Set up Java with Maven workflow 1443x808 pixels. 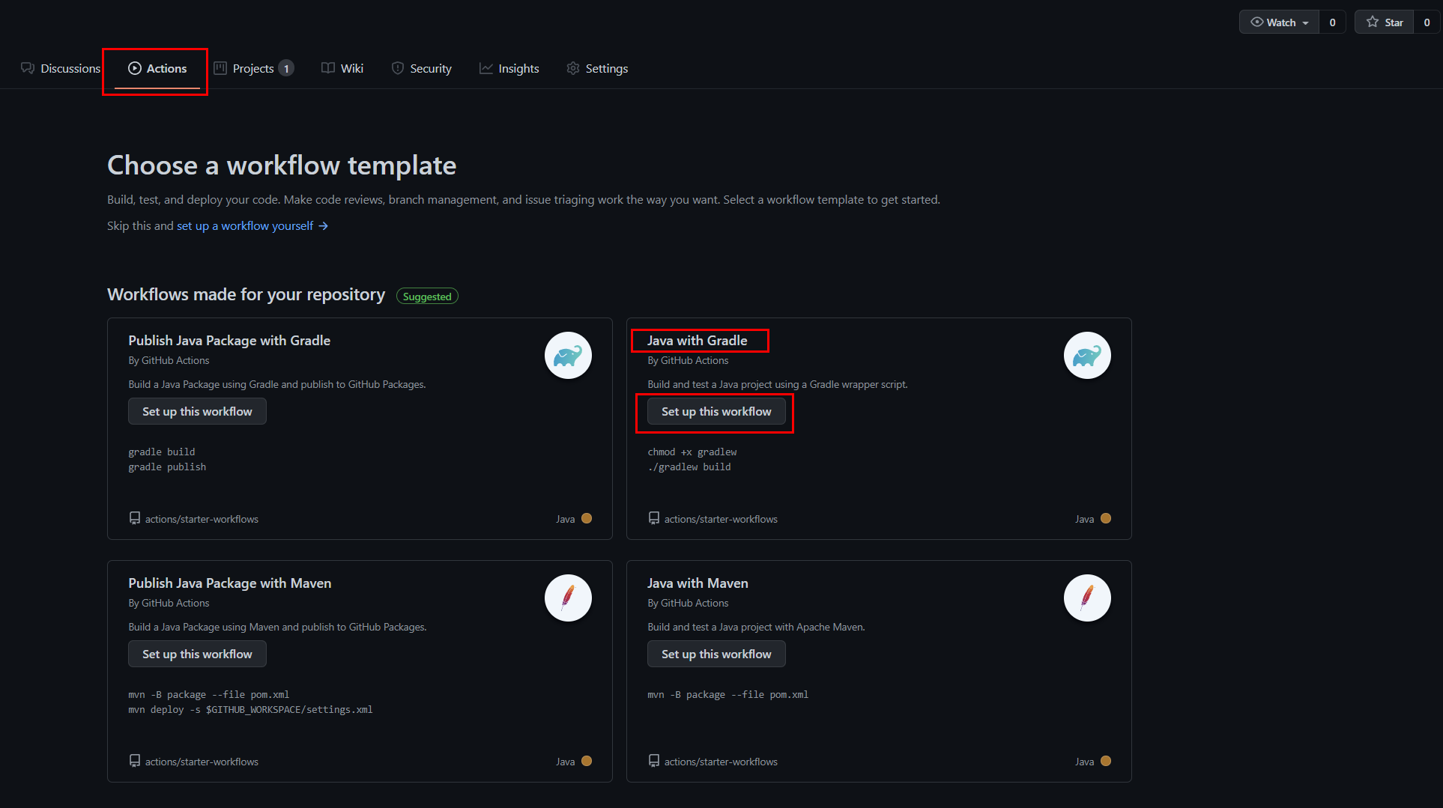tap(716, 654)
